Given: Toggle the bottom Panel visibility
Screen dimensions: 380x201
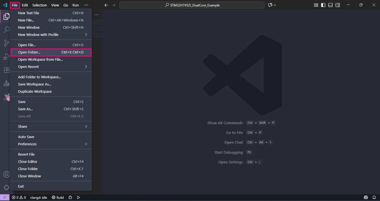Looking at the screenshot, I should pos(330,5).
